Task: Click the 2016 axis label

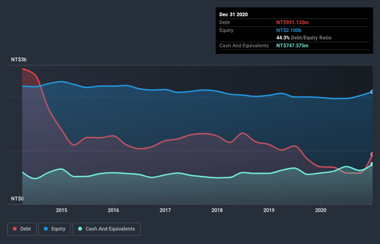Action: tap(113, 210)
